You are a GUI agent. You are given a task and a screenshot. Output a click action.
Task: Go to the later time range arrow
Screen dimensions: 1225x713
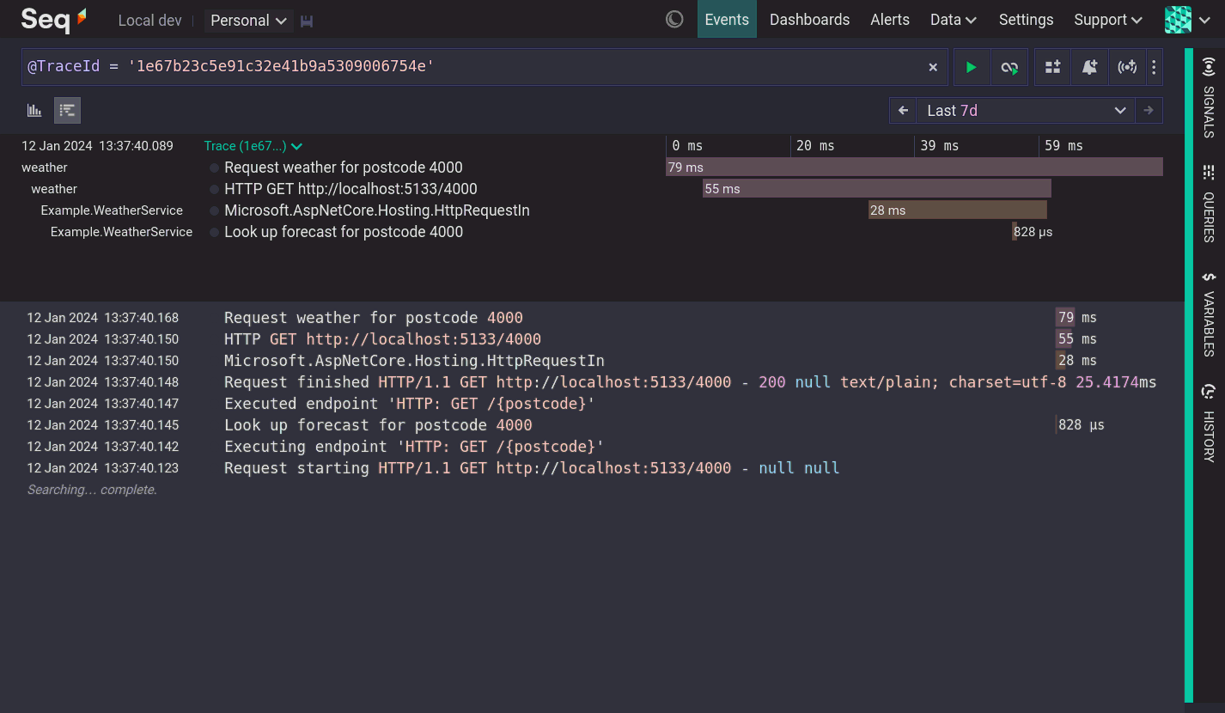[x=1149, y=110]
